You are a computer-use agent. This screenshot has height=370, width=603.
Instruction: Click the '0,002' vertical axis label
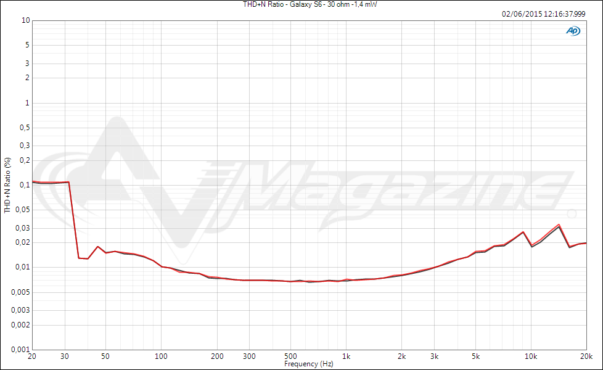(20, 325)
